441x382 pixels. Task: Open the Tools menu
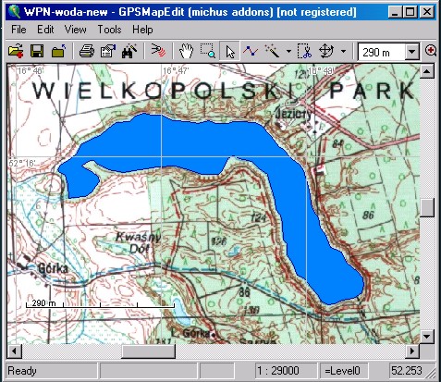tap(109, 30)
